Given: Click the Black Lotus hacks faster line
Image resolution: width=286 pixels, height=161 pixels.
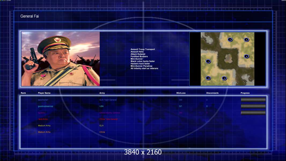Looking at the screenshot, I should [143, 61].
